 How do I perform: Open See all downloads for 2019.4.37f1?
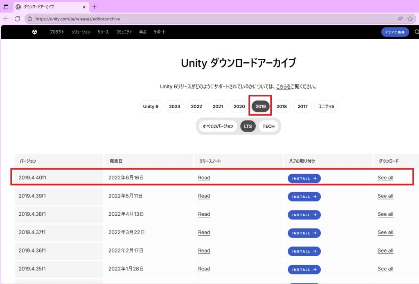(x=385, y=233)
